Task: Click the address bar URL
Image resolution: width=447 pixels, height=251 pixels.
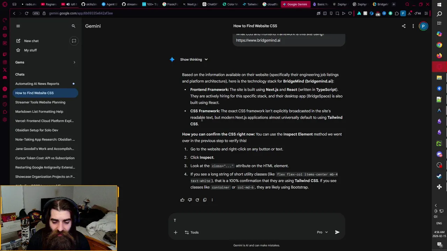Action: pyautogui.click(x=81, y=13)
